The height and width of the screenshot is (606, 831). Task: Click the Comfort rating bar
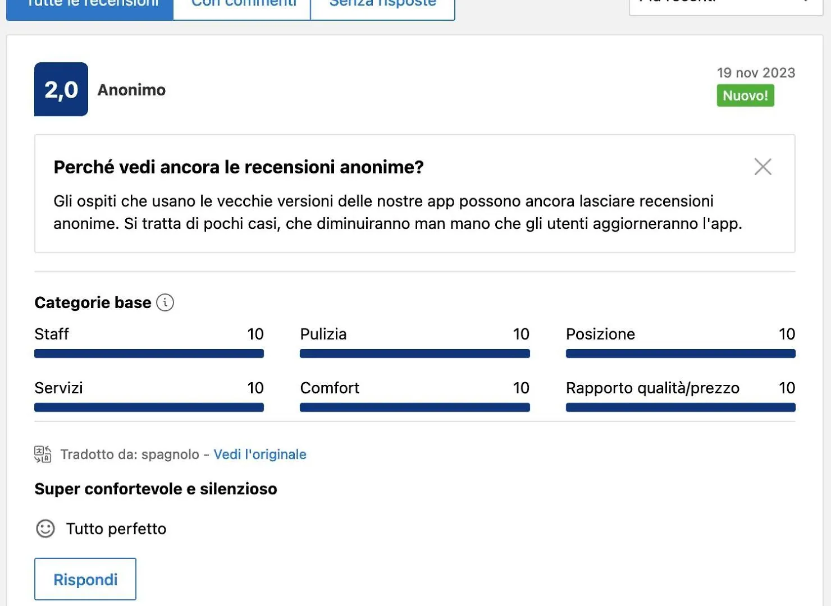[415, 407]
